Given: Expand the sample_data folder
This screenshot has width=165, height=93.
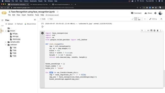Looking at the screenshot, I should click(x=6, y=42).
